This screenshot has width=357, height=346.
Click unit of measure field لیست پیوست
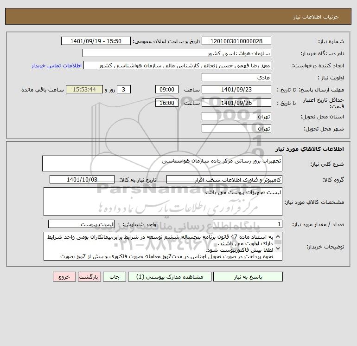click(81, 224)
